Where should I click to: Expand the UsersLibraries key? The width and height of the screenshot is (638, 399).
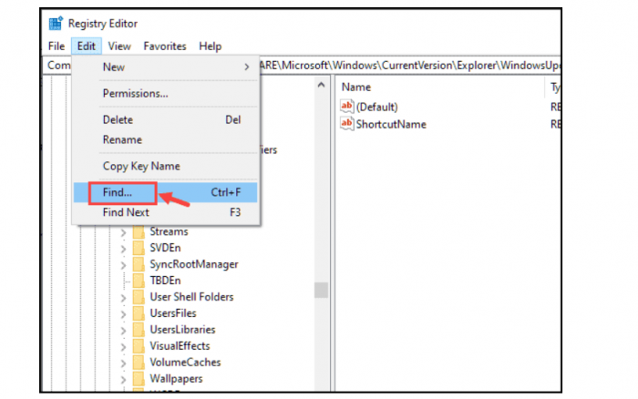(x=123, y=331)
